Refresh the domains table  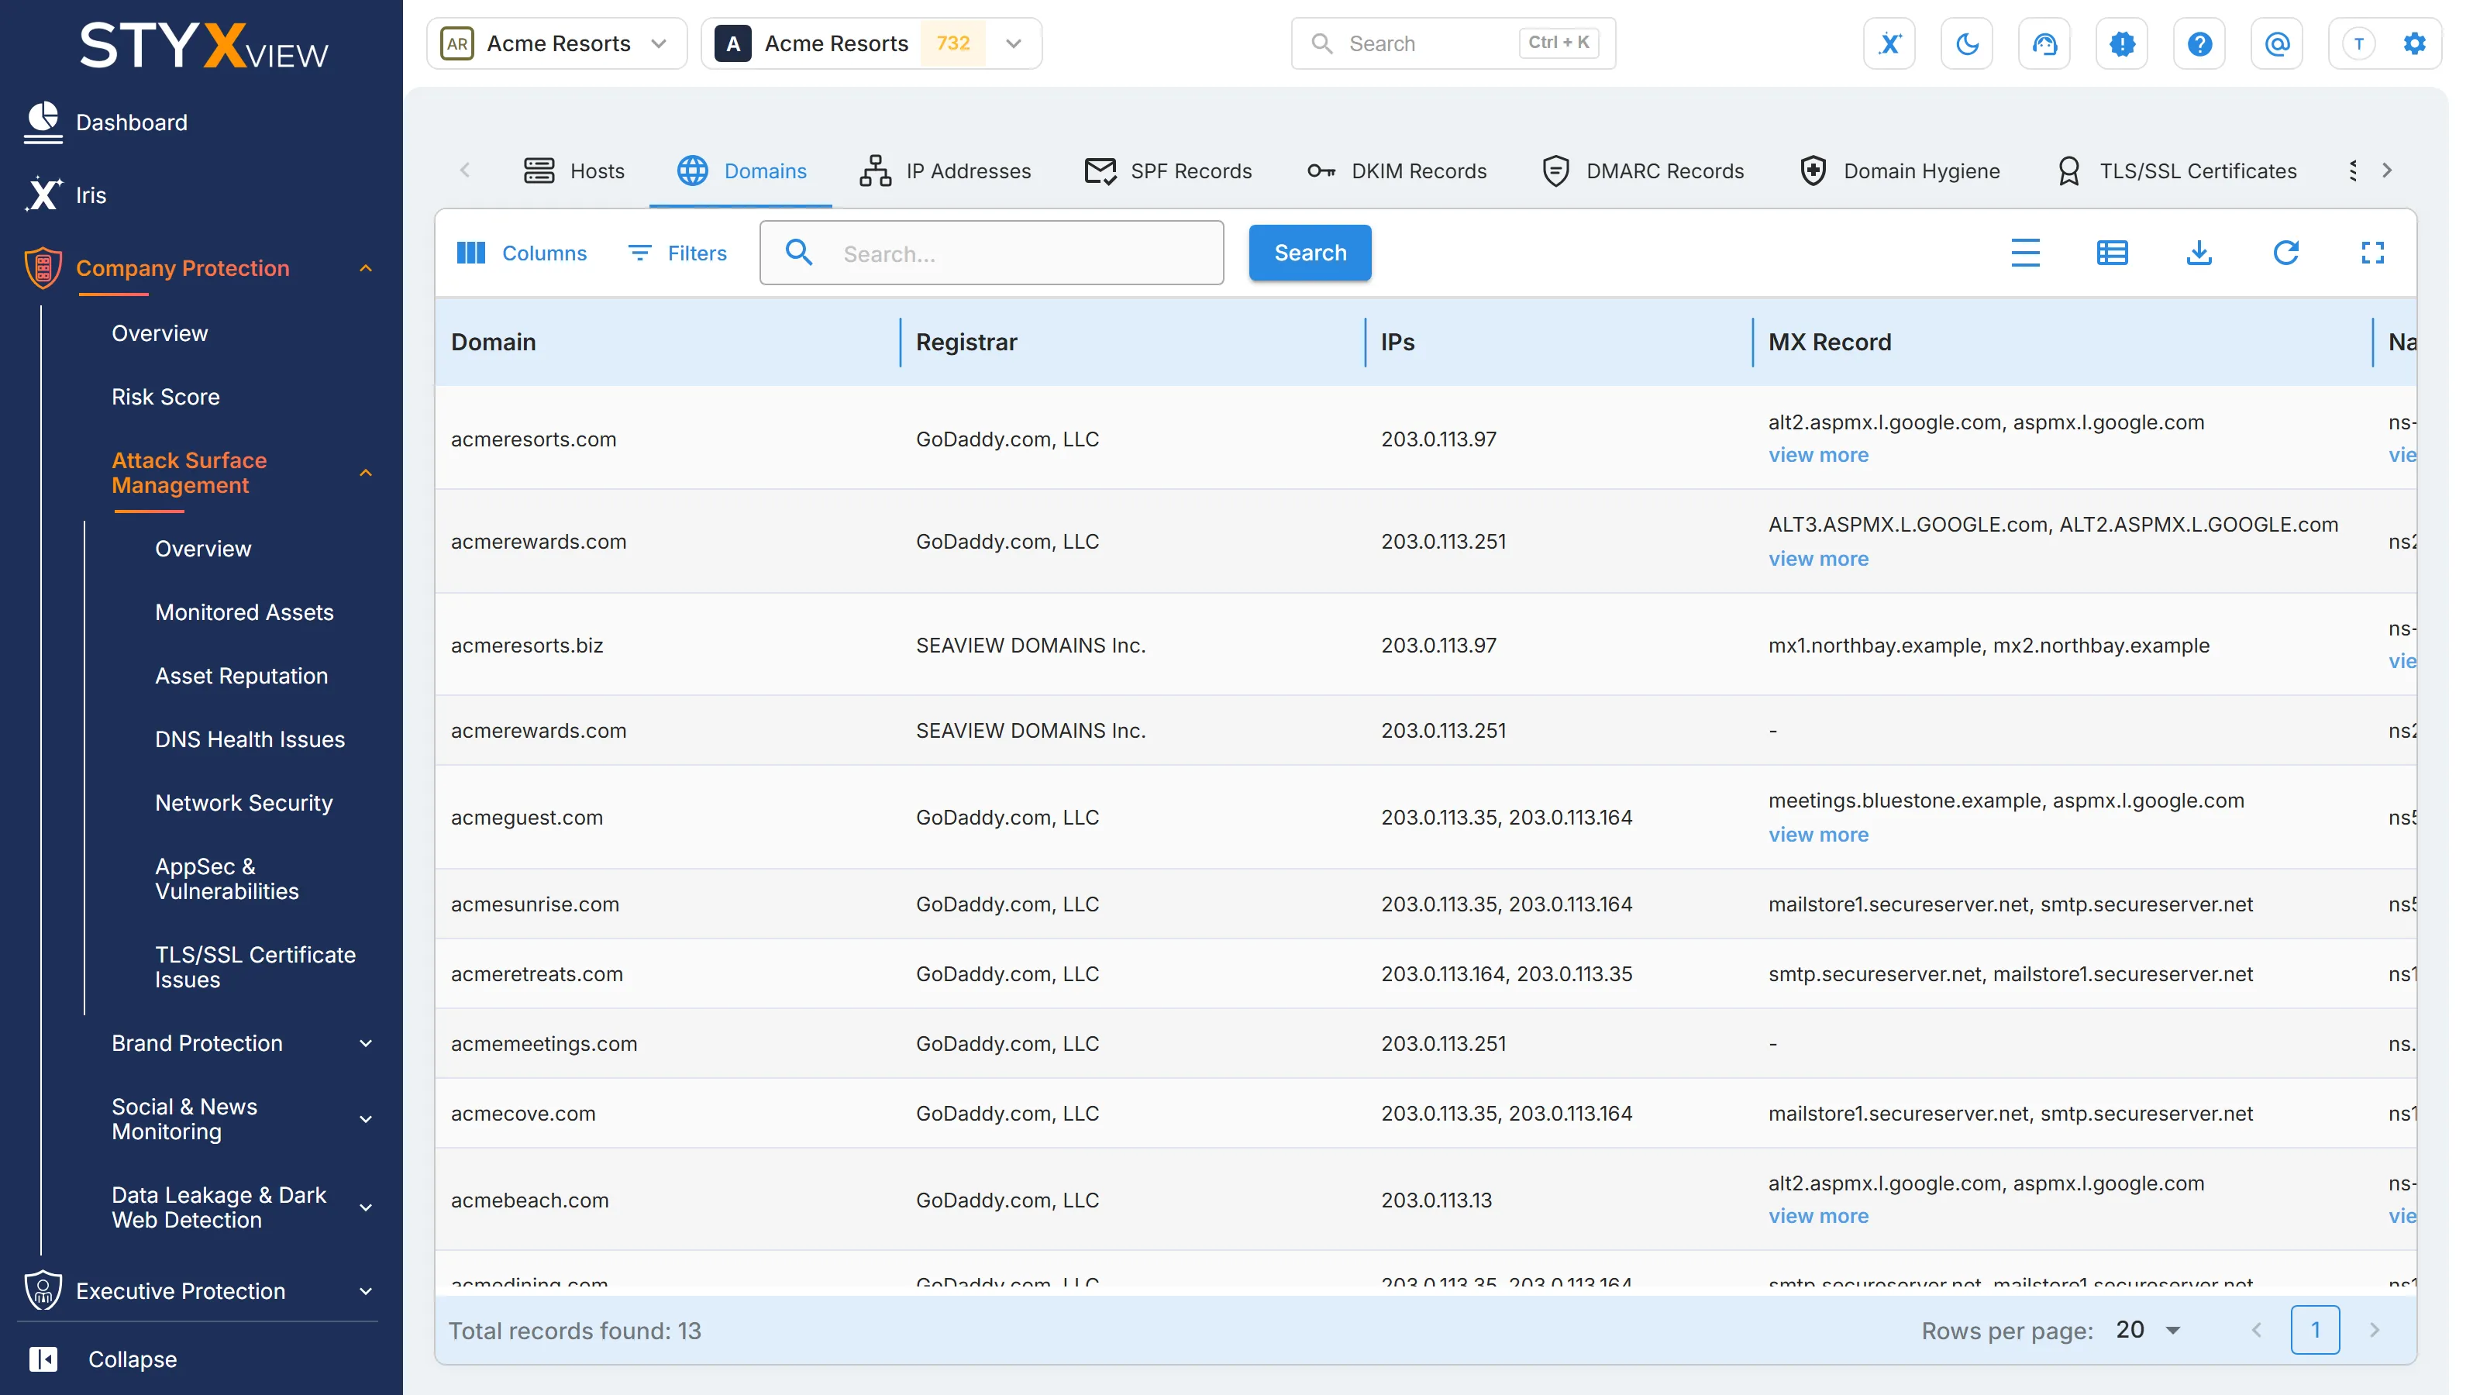click(x=2285, y=252)
